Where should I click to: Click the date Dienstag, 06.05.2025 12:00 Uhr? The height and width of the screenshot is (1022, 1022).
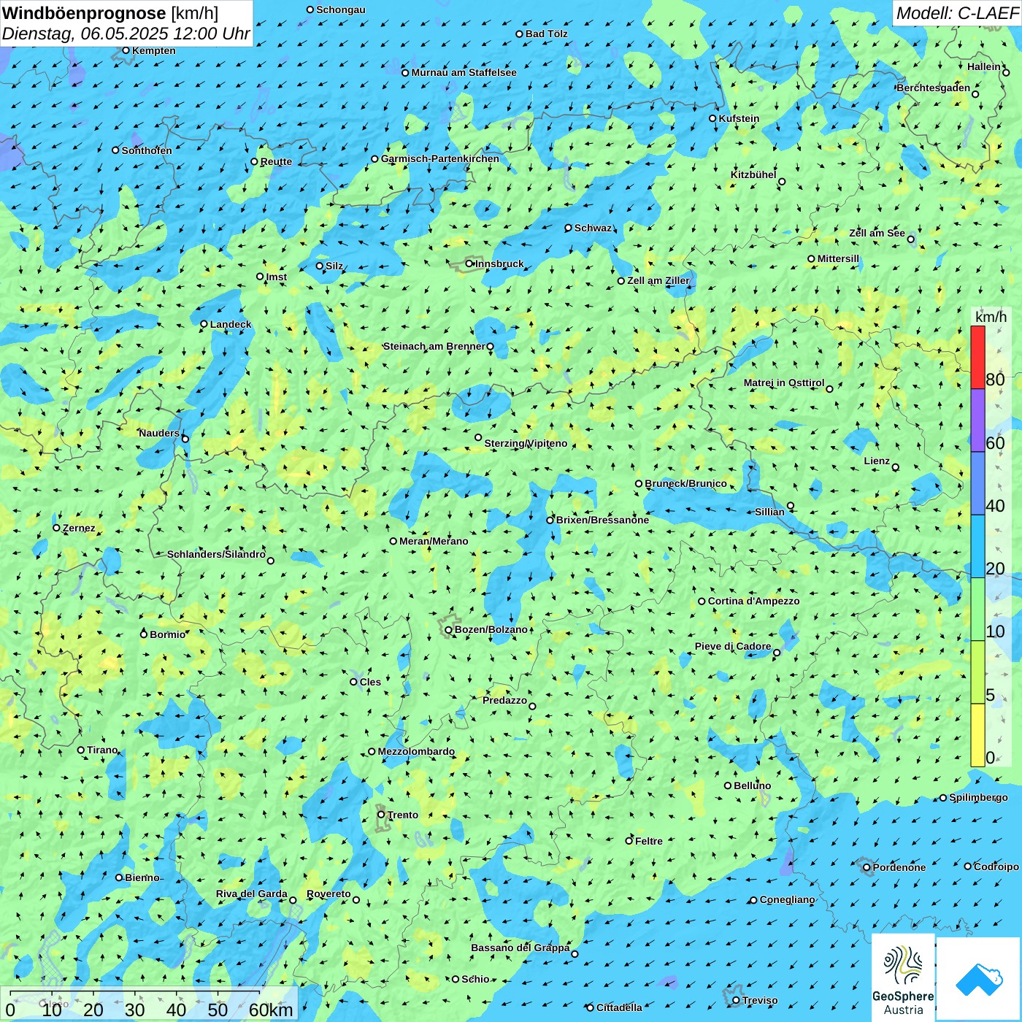(x=126, y=34)
